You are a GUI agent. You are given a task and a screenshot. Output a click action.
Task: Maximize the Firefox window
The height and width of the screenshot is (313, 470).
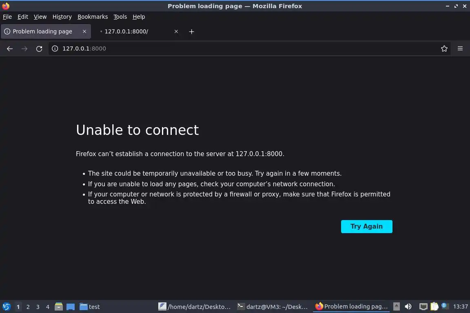pyautogui.click(x=456, y=6)
